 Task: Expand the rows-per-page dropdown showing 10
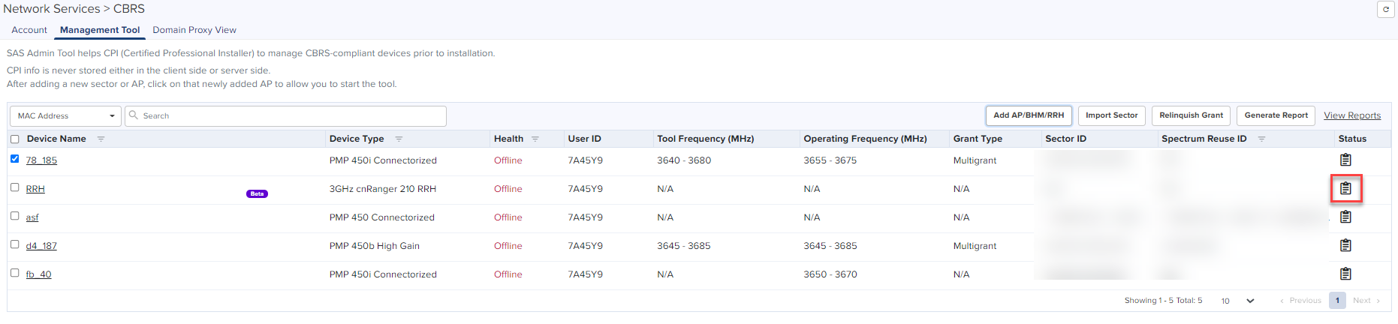1237,301
